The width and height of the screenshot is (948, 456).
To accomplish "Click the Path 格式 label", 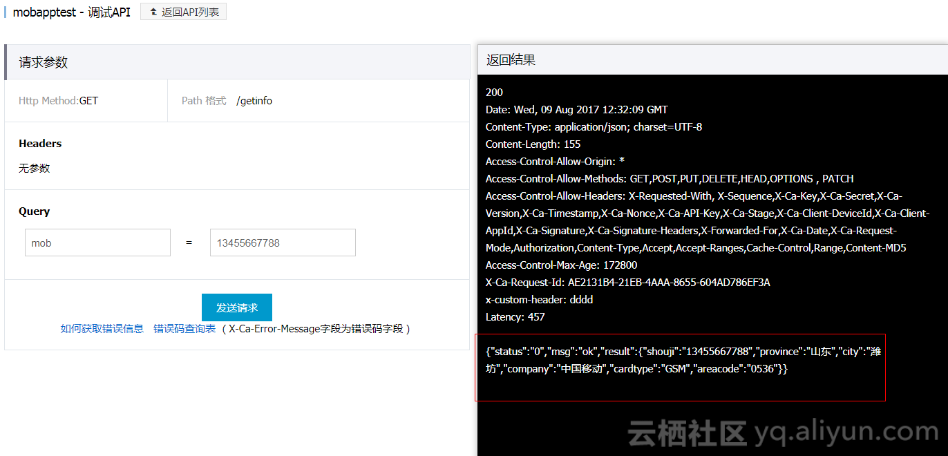I will tap(204, 101).
